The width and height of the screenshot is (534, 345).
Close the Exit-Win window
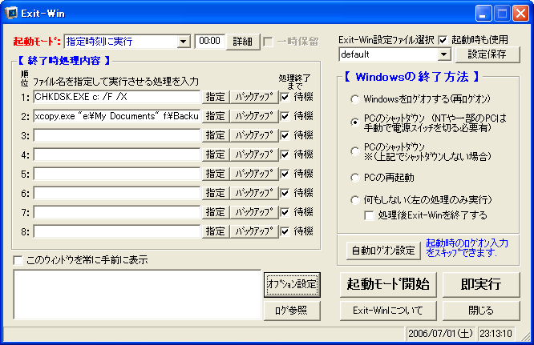click(521, 14)
